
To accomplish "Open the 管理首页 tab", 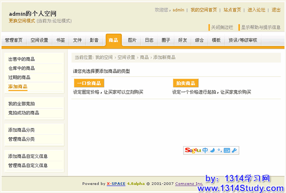I will click(x=14, y=40).
